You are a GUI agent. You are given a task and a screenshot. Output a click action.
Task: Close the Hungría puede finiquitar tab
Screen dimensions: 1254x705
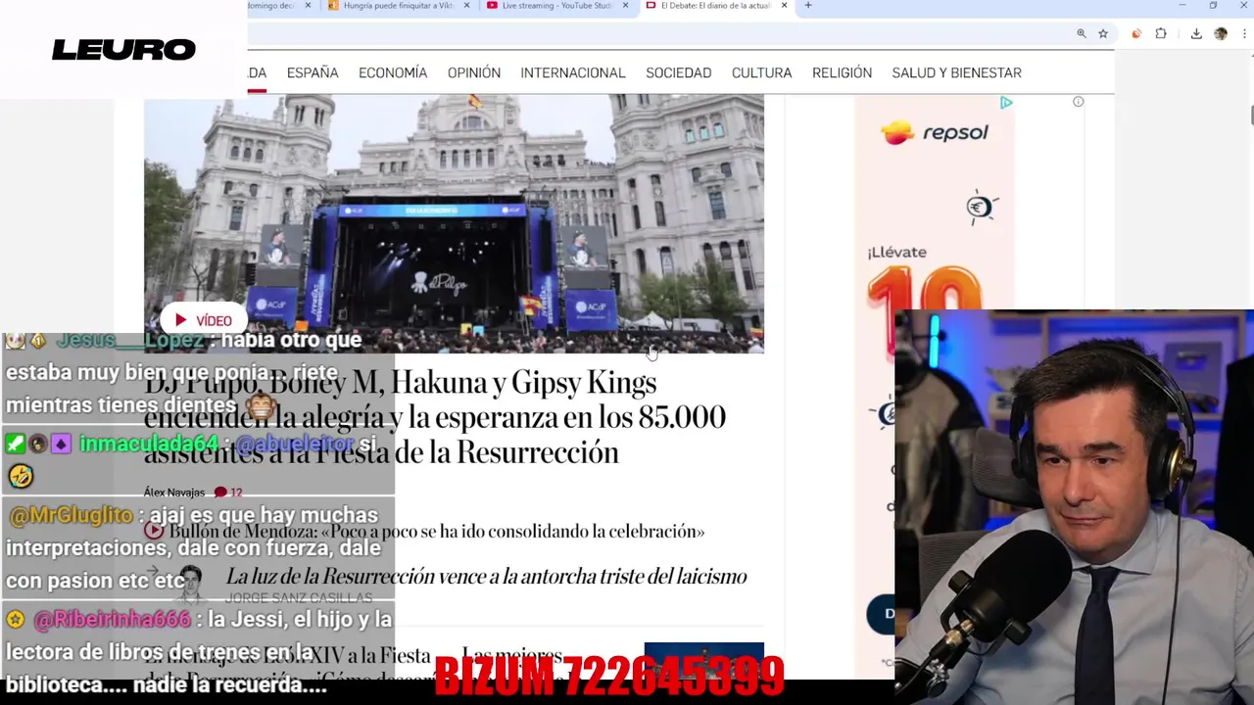pyautogui.click(x=466, y=6)
